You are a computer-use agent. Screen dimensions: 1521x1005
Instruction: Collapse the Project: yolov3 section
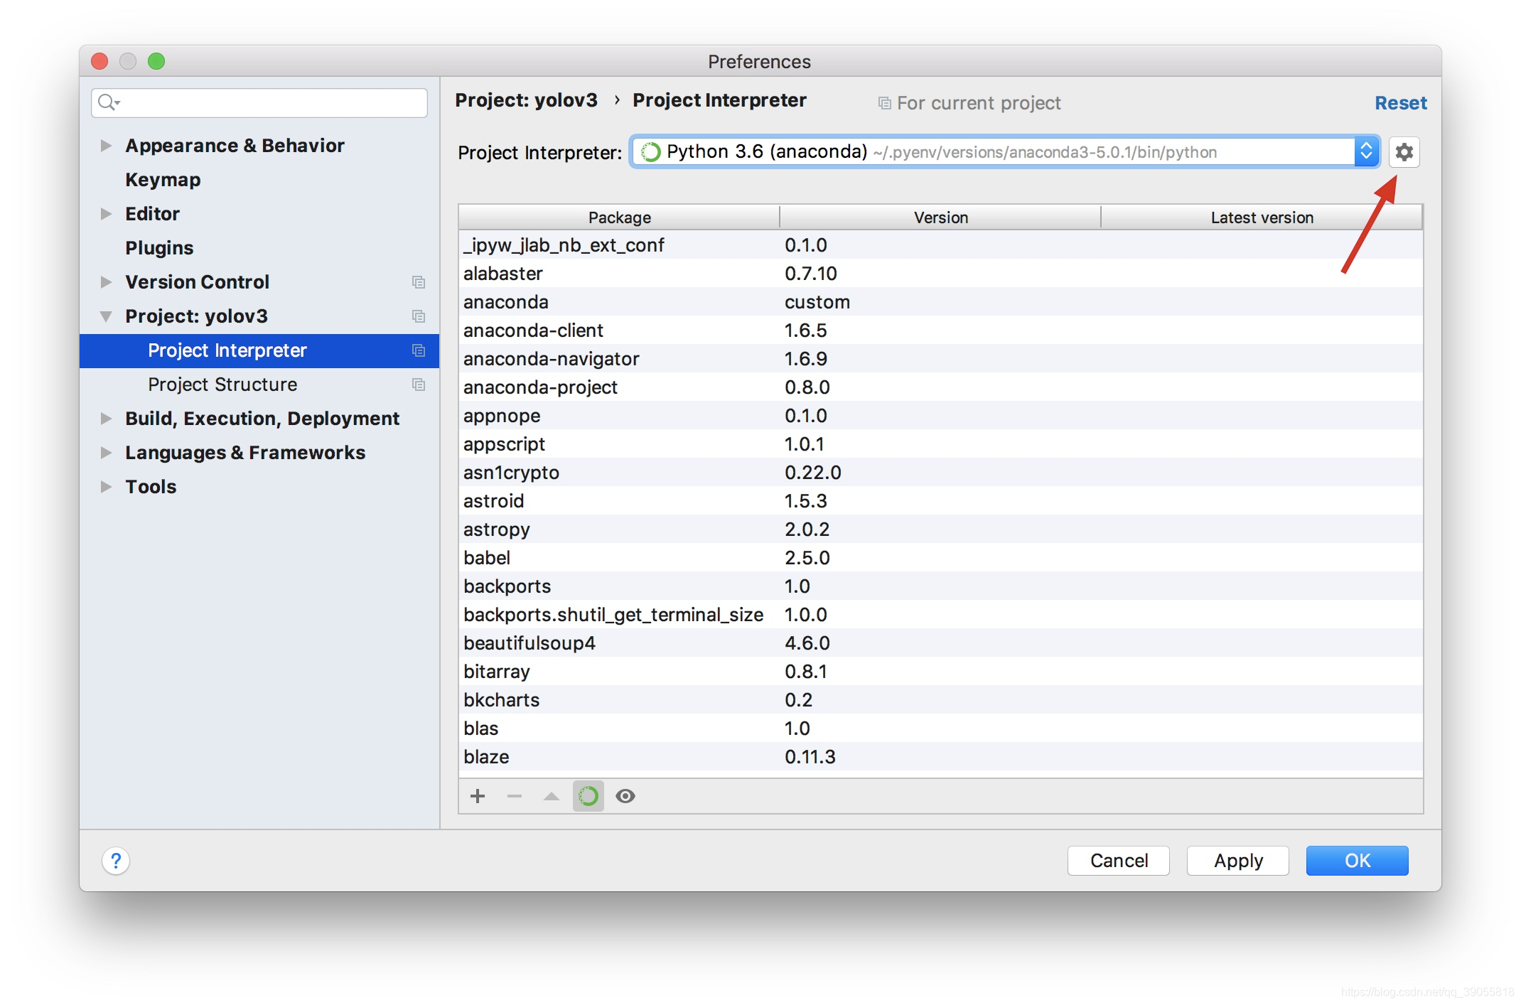(x=106, y=316)
